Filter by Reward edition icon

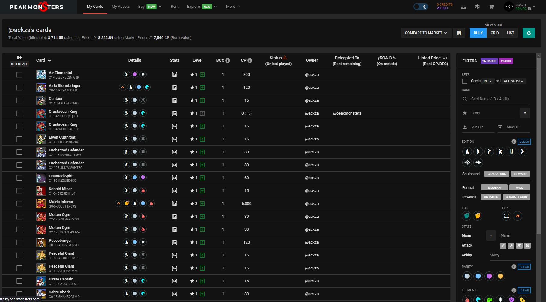pos(500,151)
